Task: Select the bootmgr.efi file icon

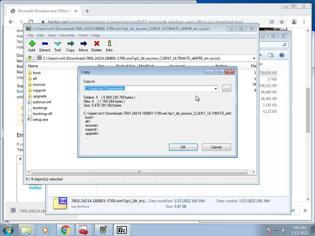Action: coord(30,113)
